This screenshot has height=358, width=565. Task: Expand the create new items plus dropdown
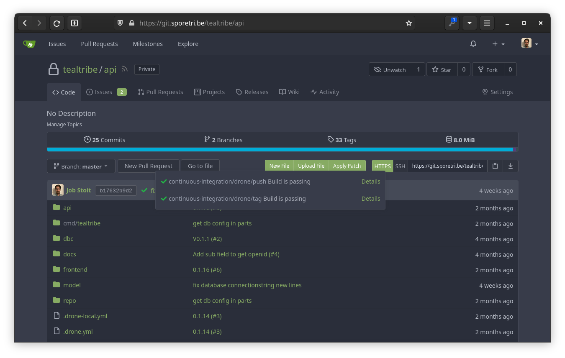point(498,43)
